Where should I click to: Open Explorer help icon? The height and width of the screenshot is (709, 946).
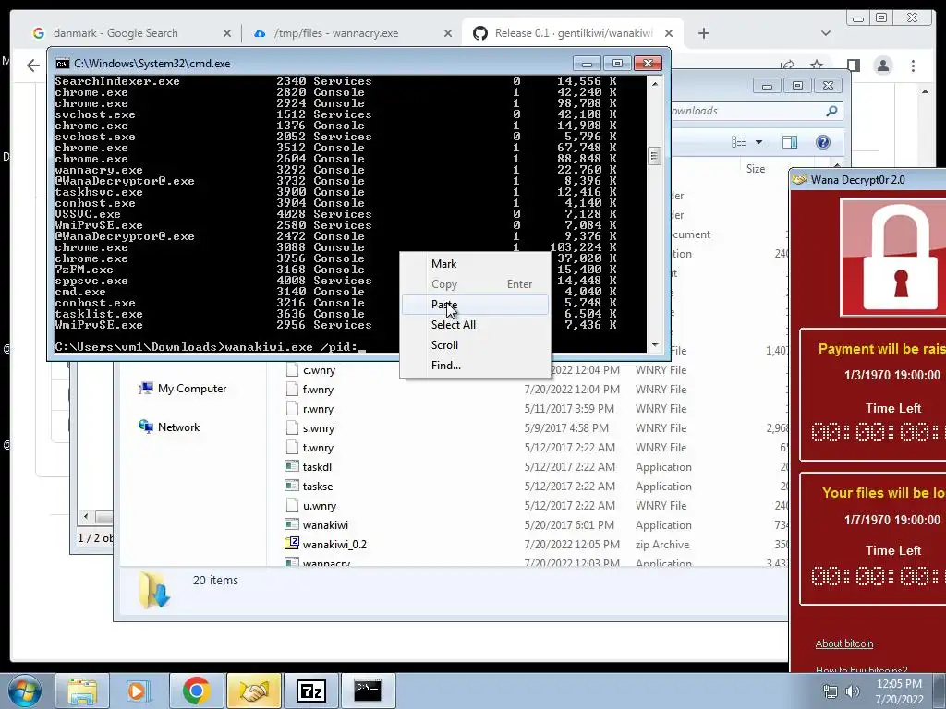(x=823, y=141)
